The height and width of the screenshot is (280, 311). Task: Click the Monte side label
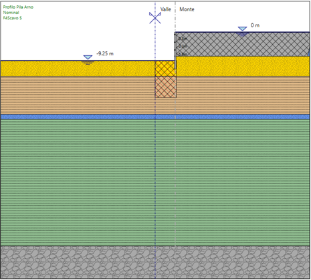pos(187,9)
